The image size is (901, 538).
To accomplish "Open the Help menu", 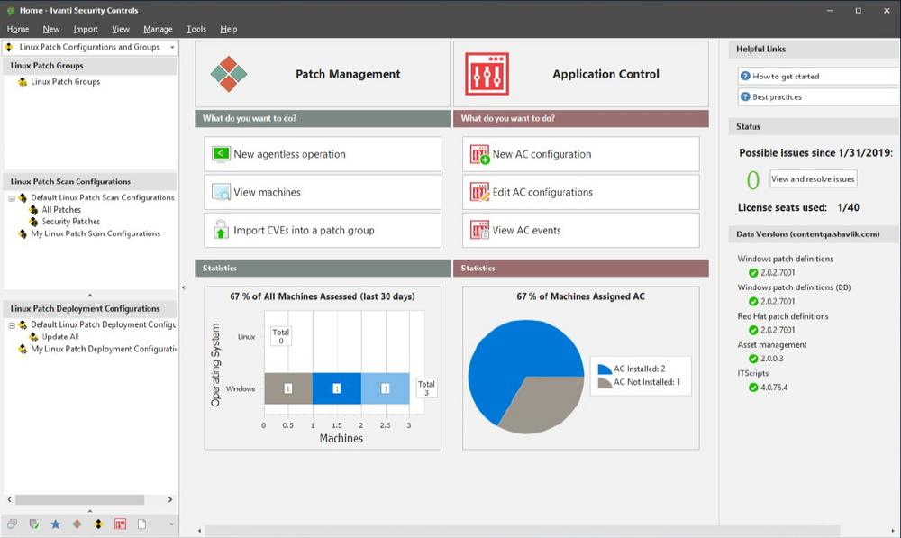I will [229, 29].
